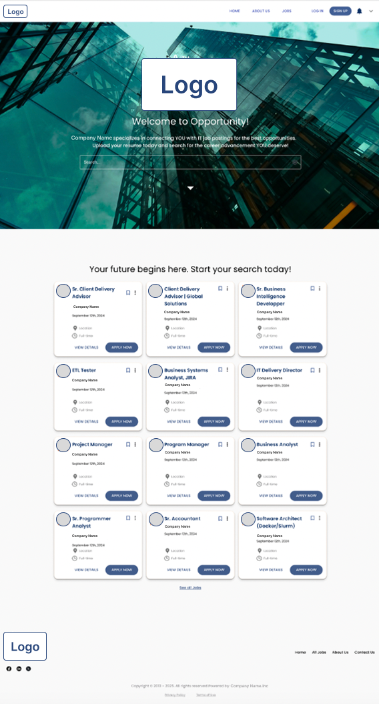Click the top-left header Logo

[15, 11]
